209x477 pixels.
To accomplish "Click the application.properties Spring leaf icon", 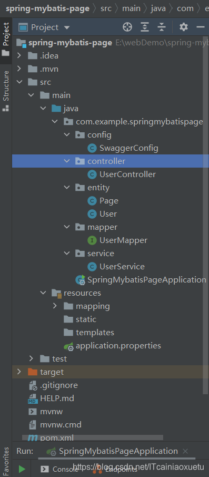I will pyautogui.click(x=68, y=346).
